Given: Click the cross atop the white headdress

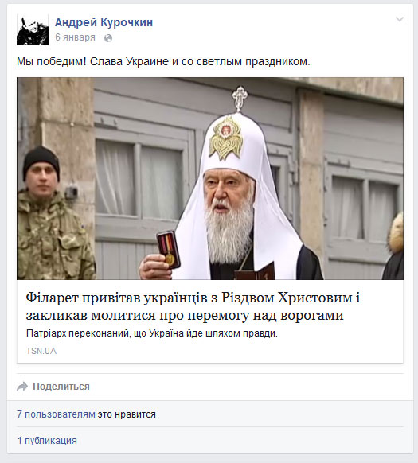Looking at the screenshot, I should [240, 98].
